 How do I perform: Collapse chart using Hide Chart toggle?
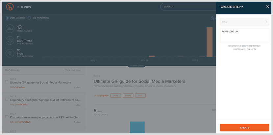136,66
